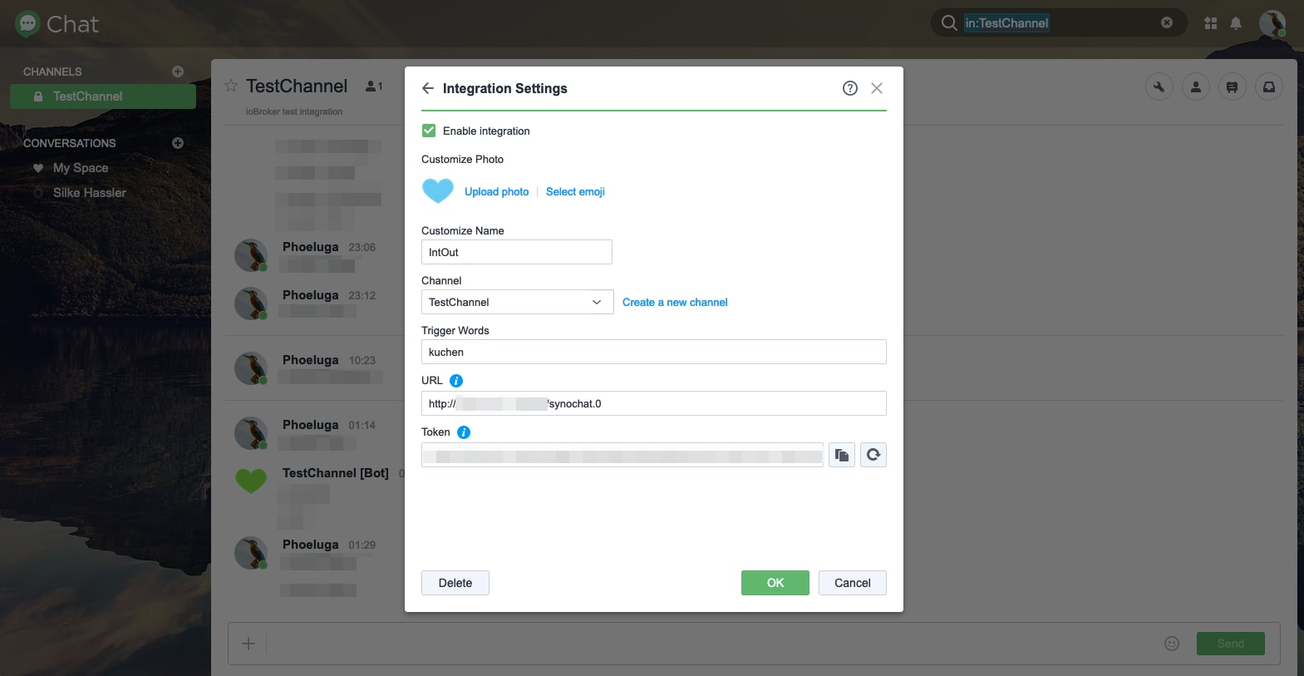Open notifications bell
Image resolution: width=1304 pixels, height=676 pixels.
[1236, 23]
